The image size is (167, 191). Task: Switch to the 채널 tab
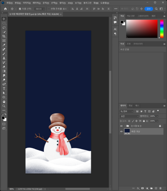(x=131, y=106)
